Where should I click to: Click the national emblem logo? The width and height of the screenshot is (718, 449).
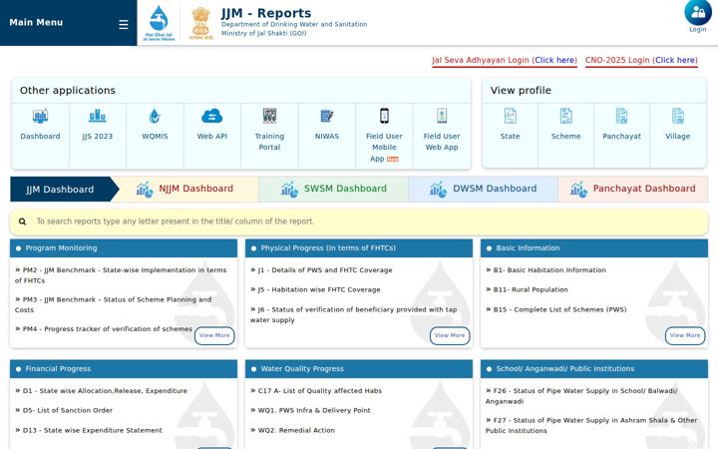tap(201, 23)
